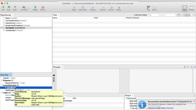Collapse the Local Branches group
This screenshot has height=110, width=196.
tap(2, 85)
